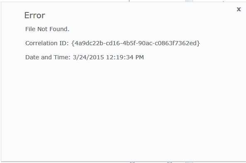The image size is (246, 163).
Task: Close the Error dialog with the X
Action: coord(239,9)
